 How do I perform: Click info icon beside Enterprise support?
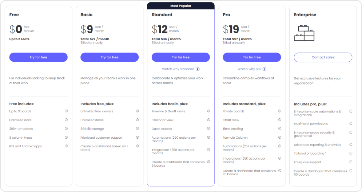click(x=351, y=162)
